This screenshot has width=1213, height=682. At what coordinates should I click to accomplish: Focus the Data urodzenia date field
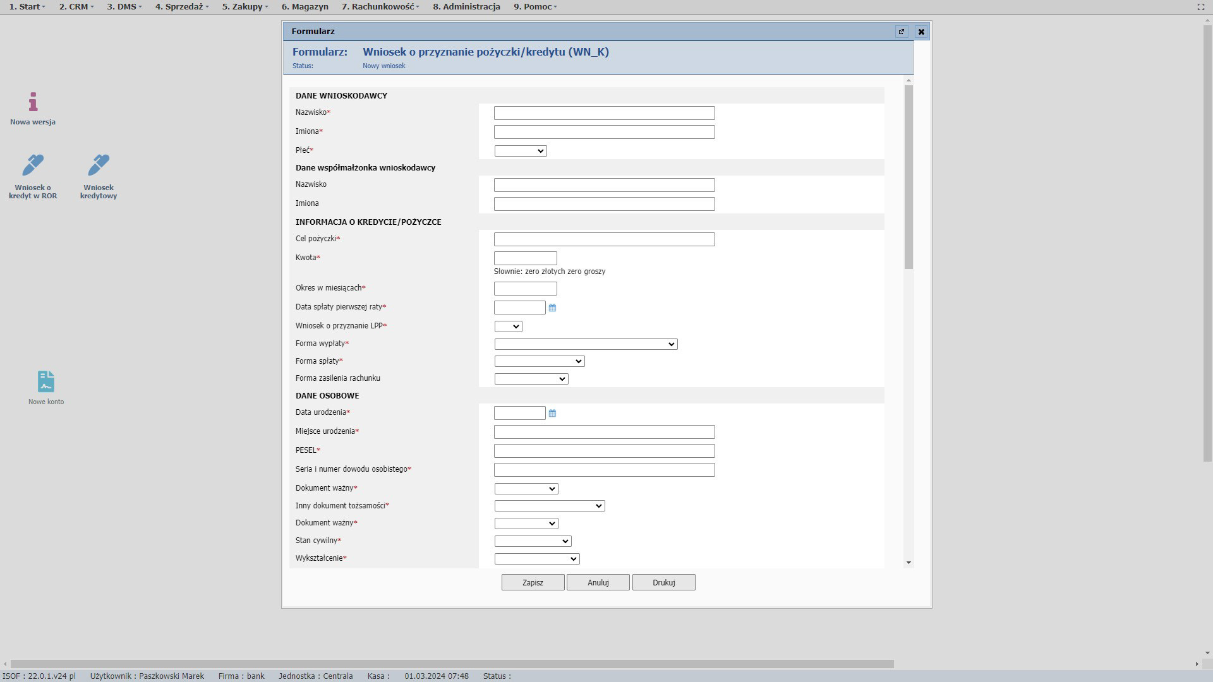520,413
